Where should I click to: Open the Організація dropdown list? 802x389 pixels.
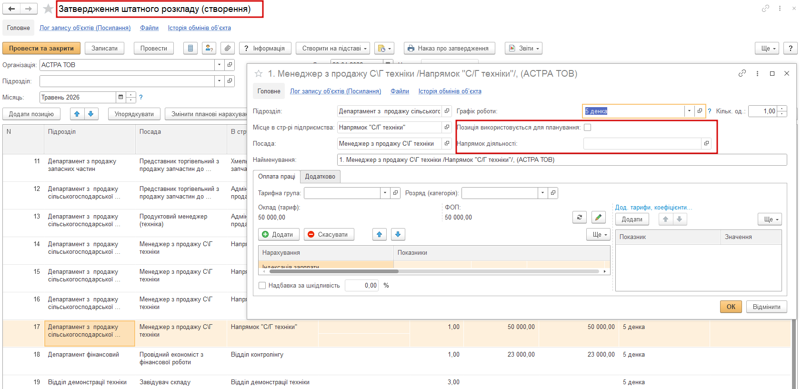coord(219,65)
